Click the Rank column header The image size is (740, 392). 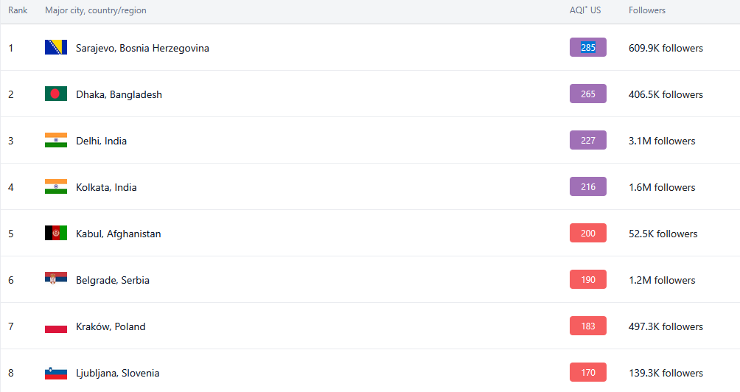(x=18, y=10)
